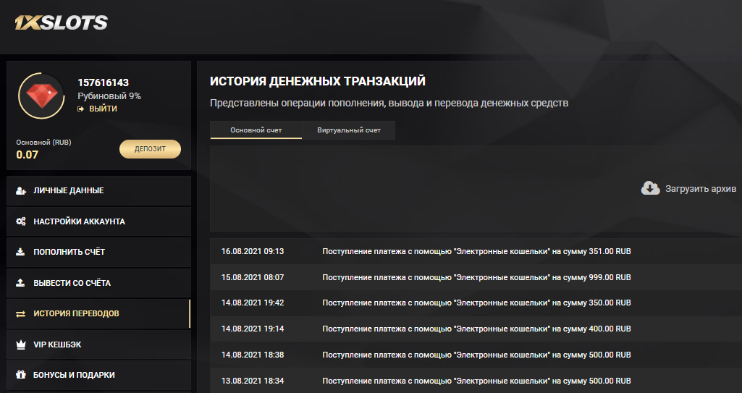Click the 14.08.2021 19:42 date cell

coord(253,303)
